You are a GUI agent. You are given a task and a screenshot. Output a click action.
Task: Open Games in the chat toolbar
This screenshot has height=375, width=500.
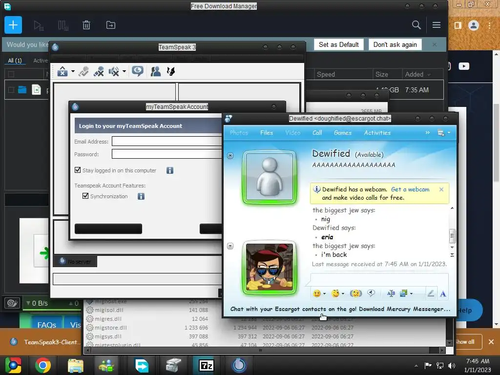tap(342, 133)
